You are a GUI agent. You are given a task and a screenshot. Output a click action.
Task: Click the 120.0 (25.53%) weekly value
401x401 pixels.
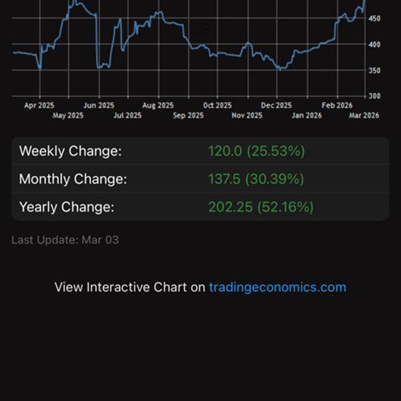point(257,151)
